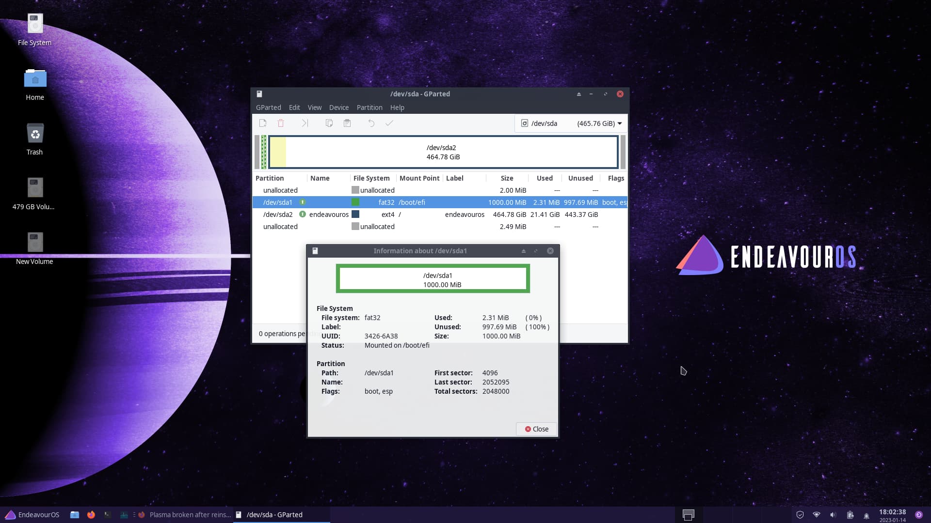Viewport: 931px width, 523px height.
Task: Open the View menu
Action: [x=315, y=108]
